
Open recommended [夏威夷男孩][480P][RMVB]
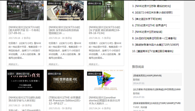[147, 76]
